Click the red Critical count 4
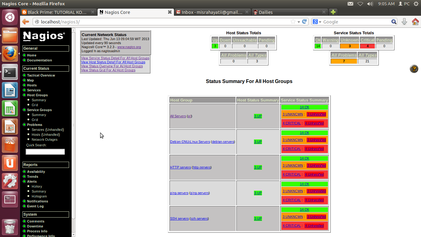Viewport: 421px width, 237px height. click(367, 46)
